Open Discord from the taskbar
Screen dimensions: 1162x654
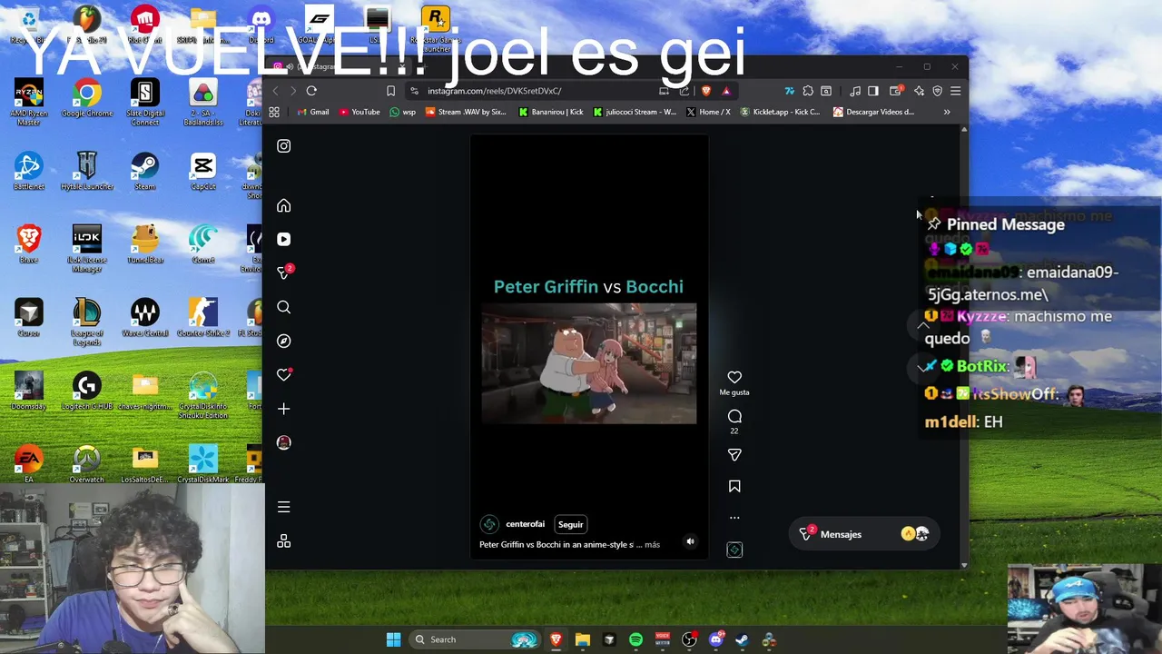(715, 639)
